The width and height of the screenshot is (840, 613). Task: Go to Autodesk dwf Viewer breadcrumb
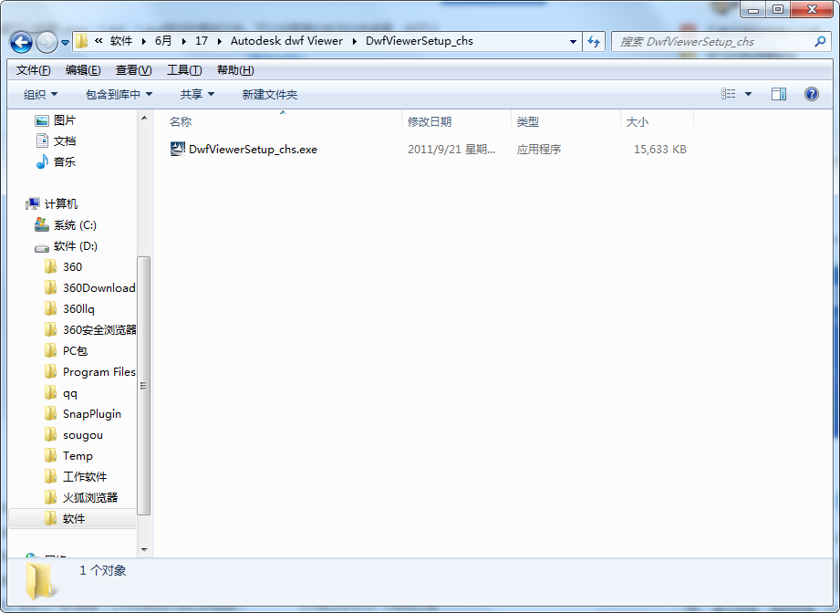[286, 41]
